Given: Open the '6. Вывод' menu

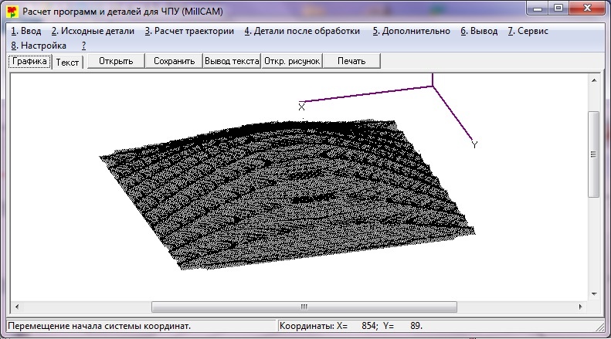Looking at the screenshot, I should pyautogui.click(x=479, y=31).
